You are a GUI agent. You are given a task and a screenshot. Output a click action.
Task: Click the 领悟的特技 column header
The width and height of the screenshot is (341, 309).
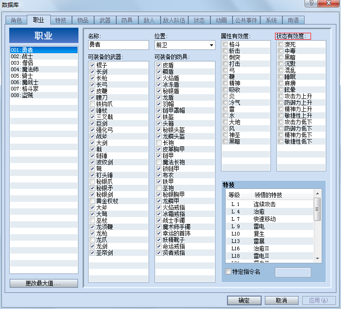coord(282,195)
